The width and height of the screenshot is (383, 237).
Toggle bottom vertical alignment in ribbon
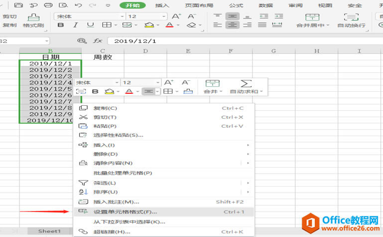pos(247,16)
